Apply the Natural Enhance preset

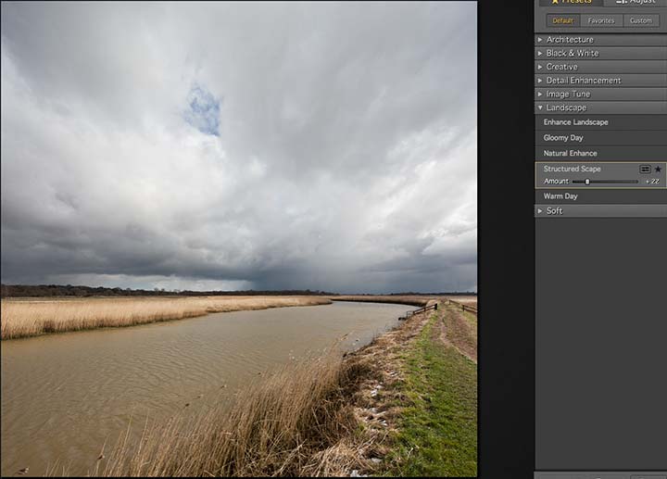pos(600,153)
